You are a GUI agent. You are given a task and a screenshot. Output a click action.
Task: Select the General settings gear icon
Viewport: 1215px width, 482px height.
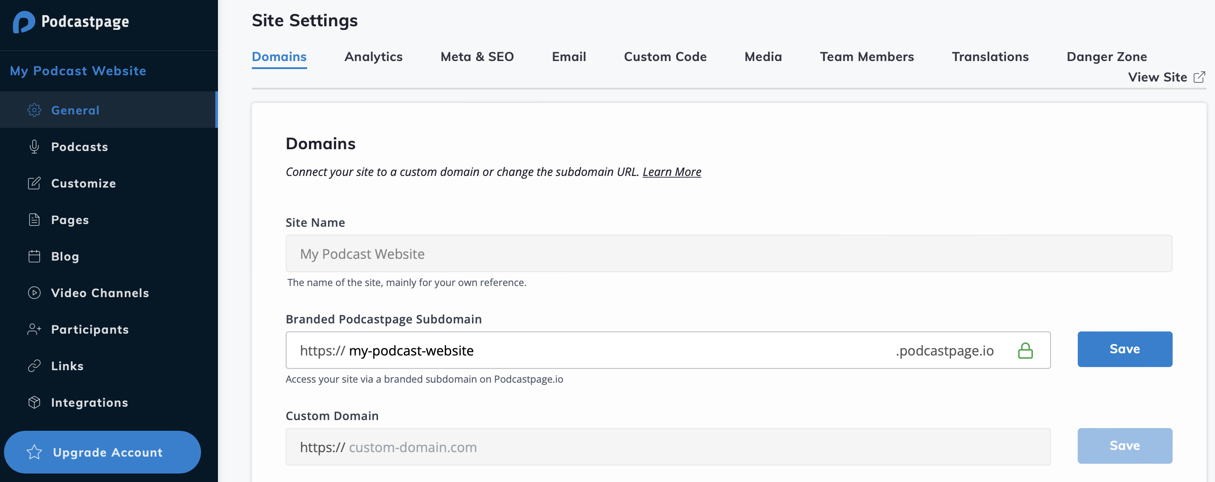click(x=34, y=110)
